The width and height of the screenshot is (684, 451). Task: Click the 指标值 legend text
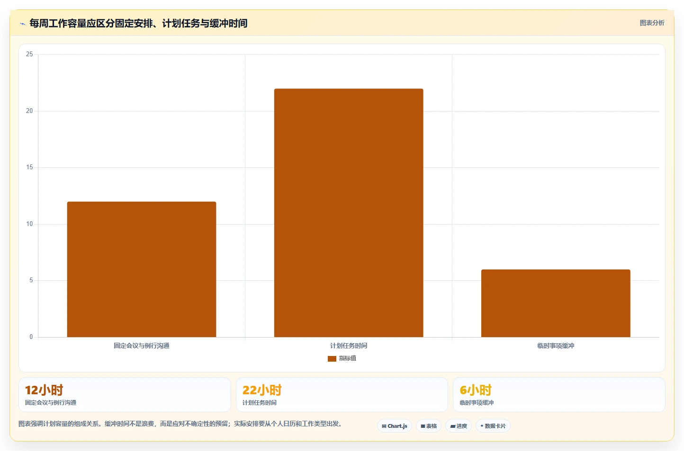[348, 358]
